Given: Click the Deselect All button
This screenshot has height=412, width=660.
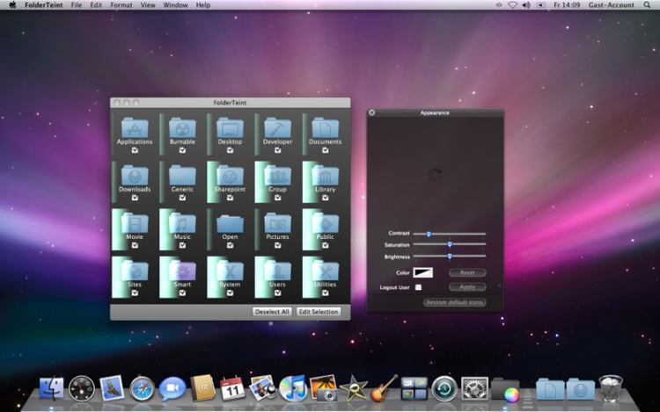Looking at the screenshot, I should coord(272,312).
